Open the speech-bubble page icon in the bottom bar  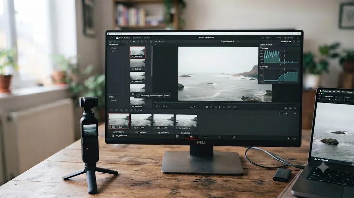pos(205,137)
